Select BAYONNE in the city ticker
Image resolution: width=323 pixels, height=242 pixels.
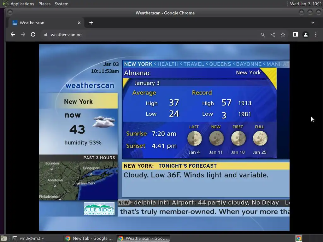pyautogui.click(x=249, y=64)
